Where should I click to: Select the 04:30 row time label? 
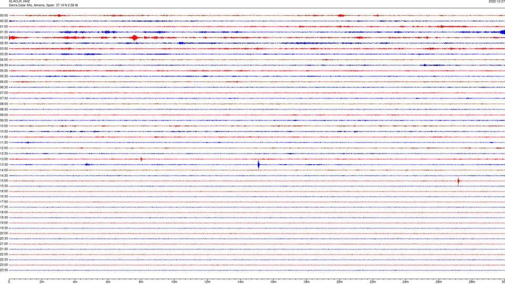[x=4, y=65]
